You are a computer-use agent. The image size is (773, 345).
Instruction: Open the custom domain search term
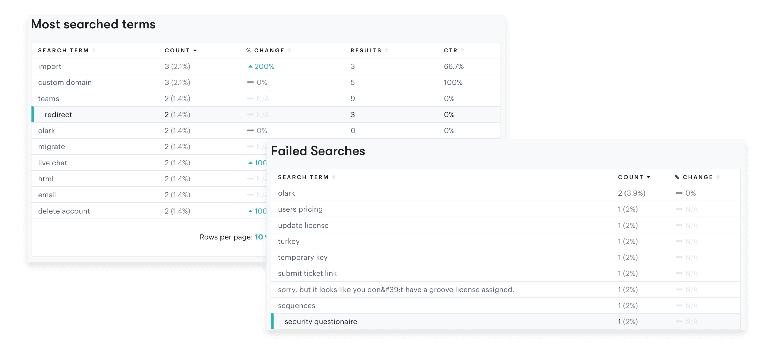[x=65, y=82]
